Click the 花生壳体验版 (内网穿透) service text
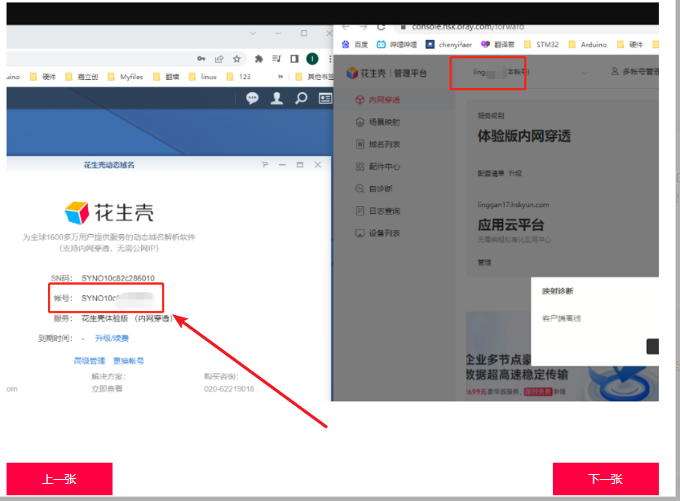 (127, 318)
